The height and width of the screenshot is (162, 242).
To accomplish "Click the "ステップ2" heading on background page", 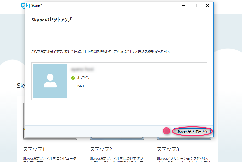I will [101, 149].
